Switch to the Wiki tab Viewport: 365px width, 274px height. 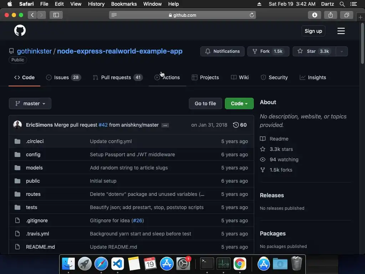click(x=240, y=77)
